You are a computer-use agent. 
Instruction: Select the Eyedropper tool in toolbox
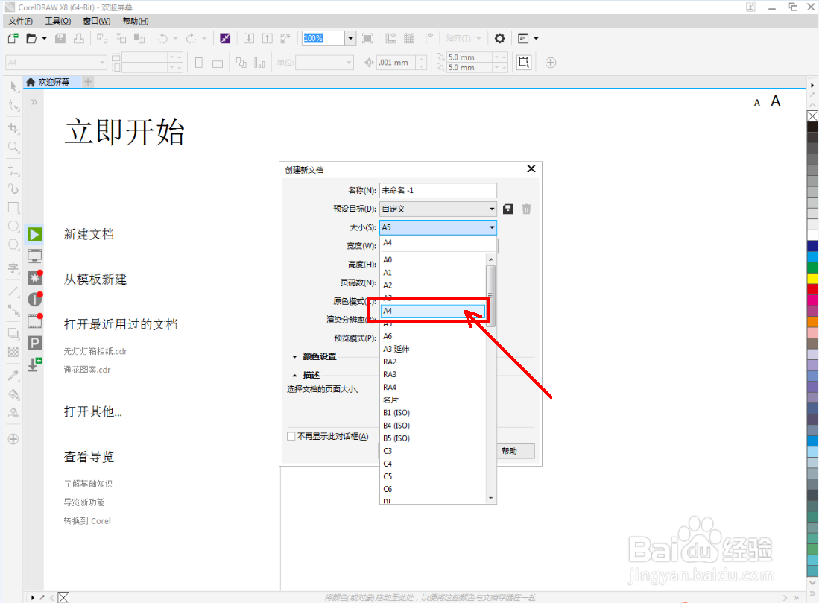13,375
